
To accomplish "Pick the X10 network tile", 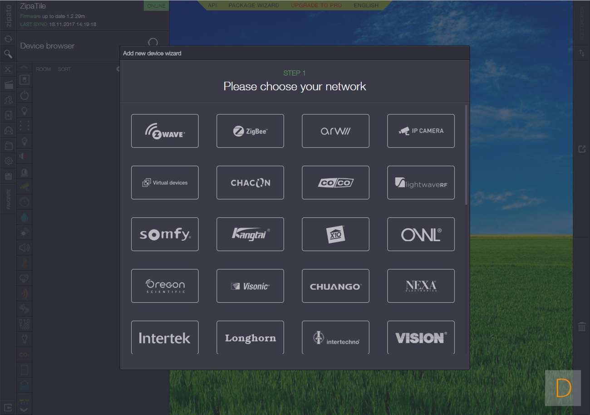I will pyautogui.click(x=335, y=234).
